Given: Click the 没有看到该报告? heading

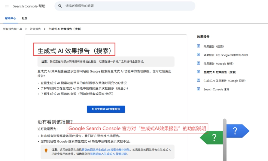Looking at the screenshot, I should tap(55, 122).
